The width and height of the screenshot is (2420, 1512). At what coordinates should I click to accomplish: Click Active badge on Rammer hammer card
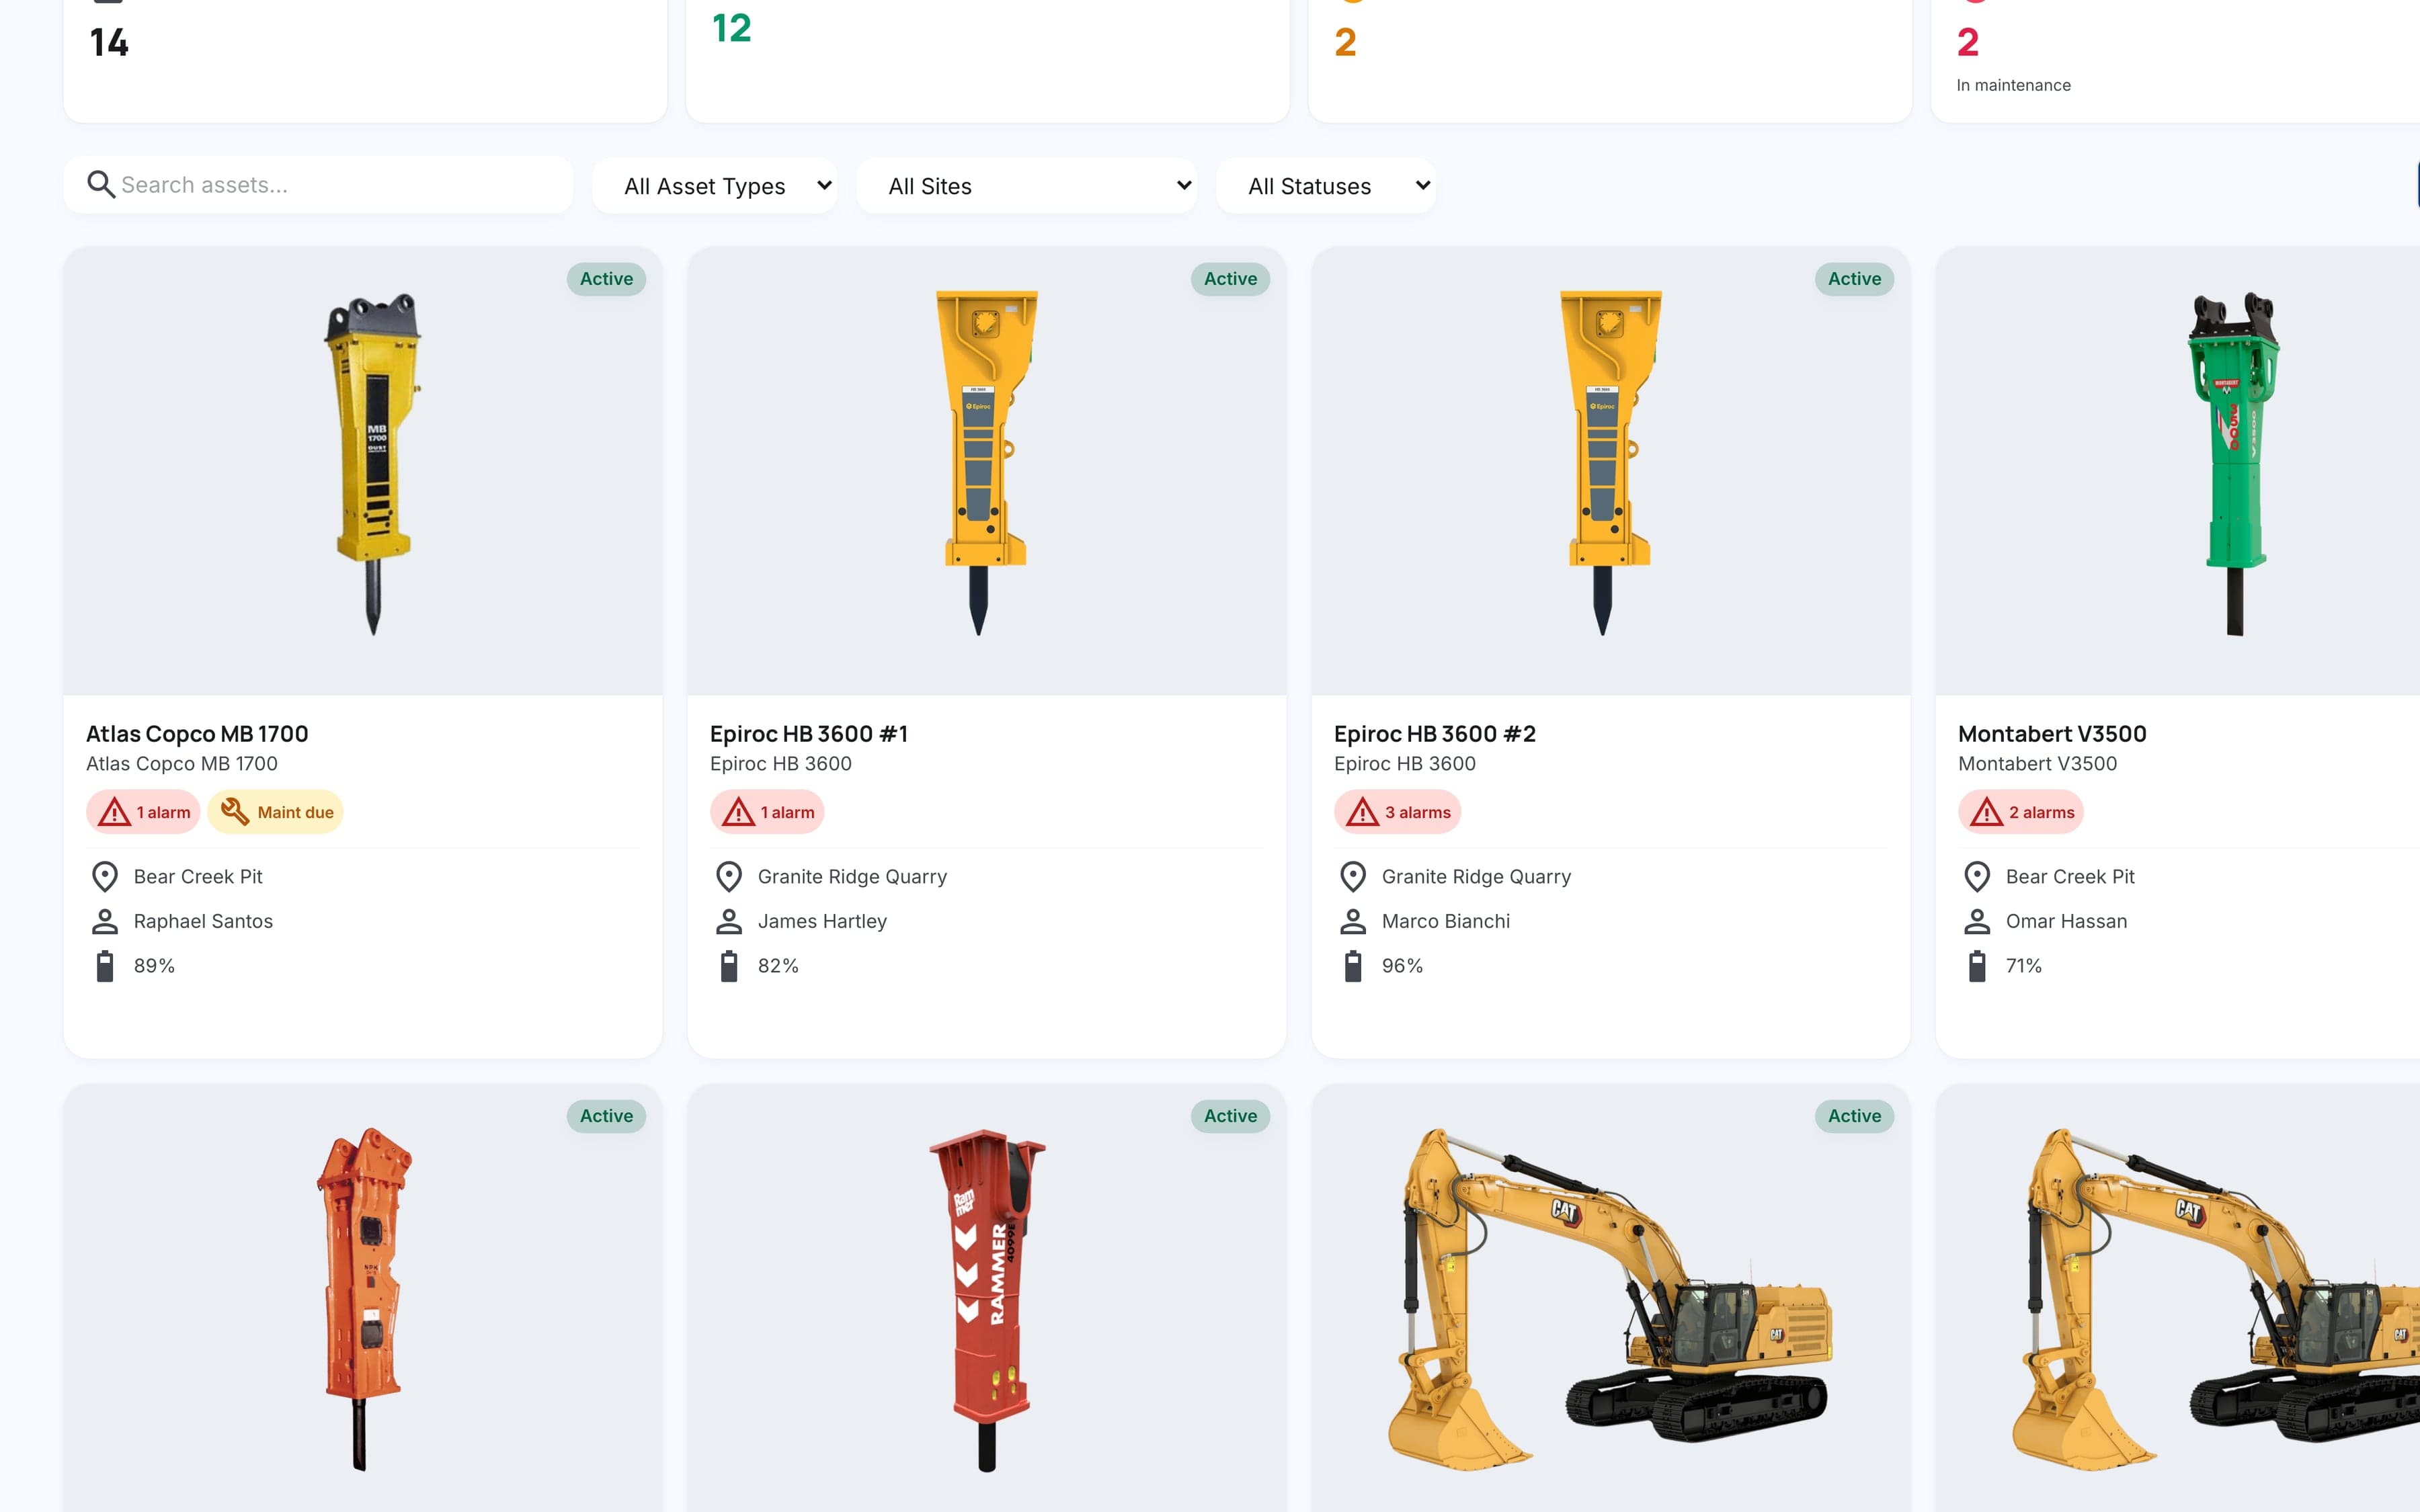[x=1230, y=1116]
